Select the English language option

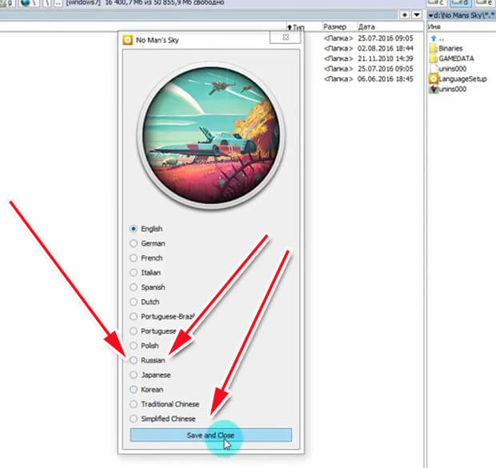pos(134,229)
